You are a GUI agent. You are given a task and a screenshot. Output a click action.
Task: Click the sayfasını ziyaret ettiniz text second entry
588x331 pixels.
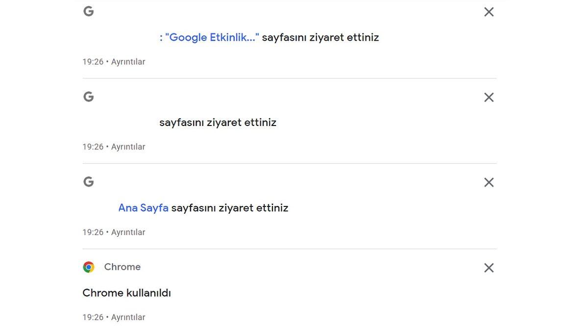pyautogui.click(x=218, y=122)
